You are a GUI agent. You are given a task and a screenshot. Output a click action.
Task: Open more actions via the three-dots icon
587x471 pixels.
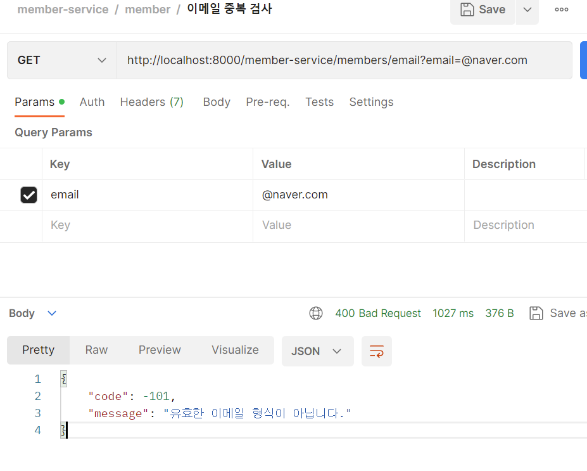560,10
